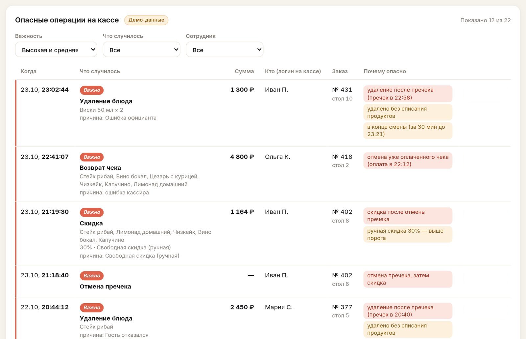
Task: Click the Возврат чека event title
Action: 100,168
